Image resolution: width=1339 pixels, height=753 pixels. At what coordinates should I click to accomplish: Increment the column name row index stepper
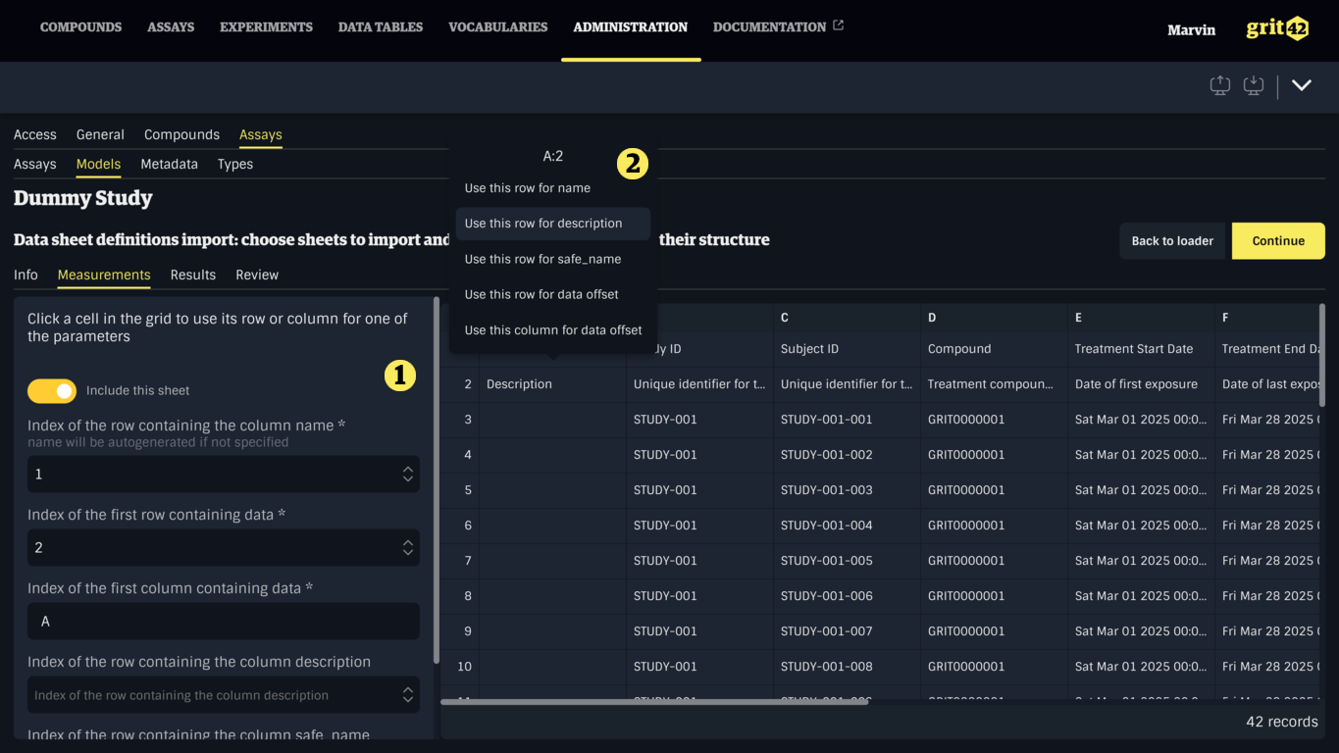(407, 469)
